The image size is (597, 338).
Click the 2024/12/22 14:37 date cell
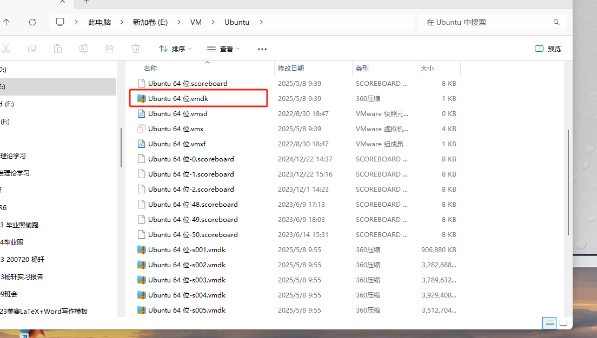pos(305,159)
